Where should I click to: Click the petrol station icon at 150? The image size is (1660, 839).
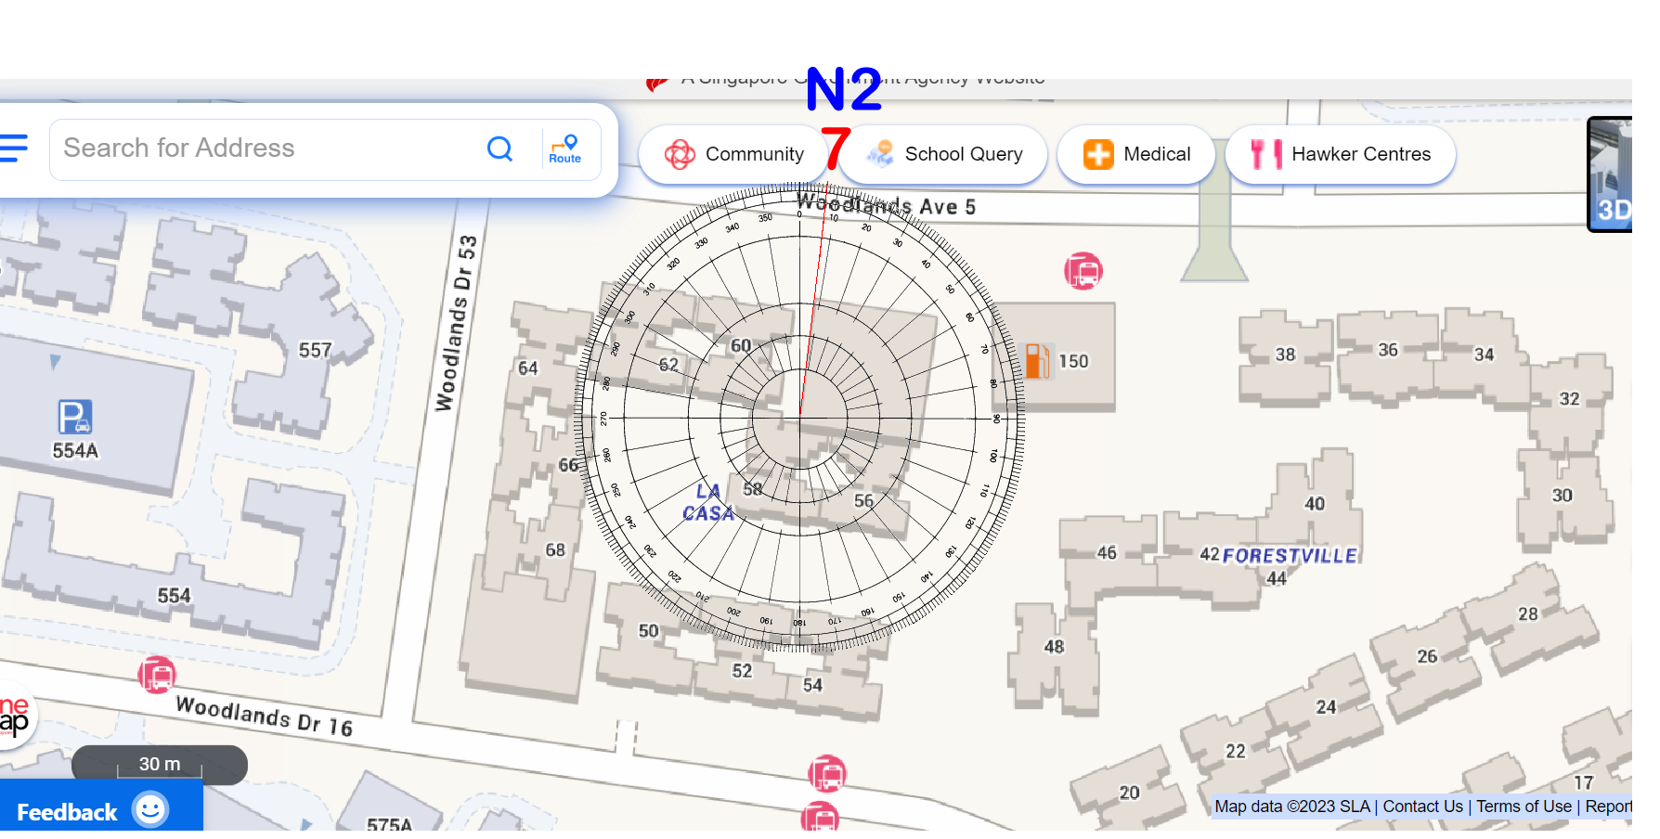tap(1037, 361)
